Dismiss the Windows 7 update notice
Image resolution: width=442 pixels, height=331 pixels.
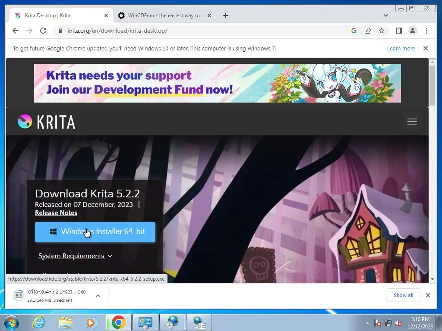tap(425, 48)
